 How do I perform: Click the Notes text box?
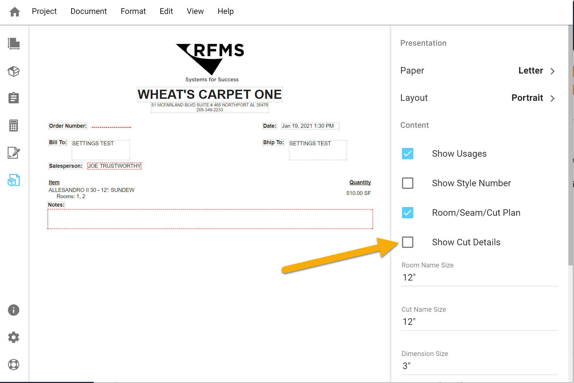[x=210, y=219]
